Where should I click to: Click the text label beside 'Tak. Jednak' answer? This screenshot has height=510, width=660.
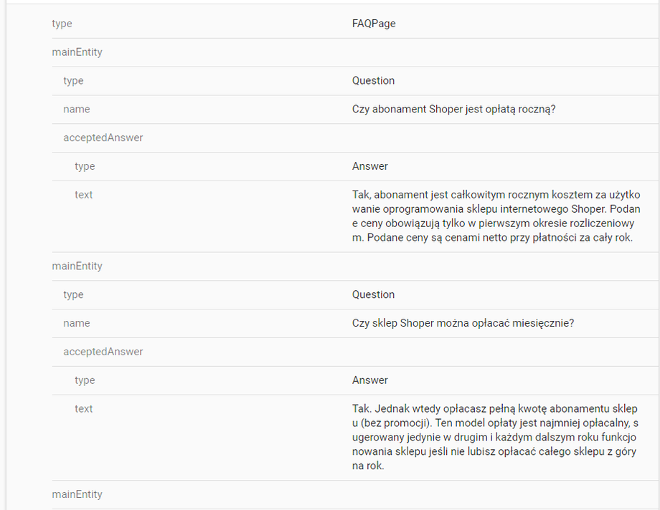click(84, 409)
